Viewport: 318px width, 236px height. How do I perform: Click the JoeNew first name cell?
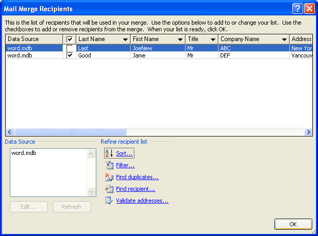tap(158, 48)
